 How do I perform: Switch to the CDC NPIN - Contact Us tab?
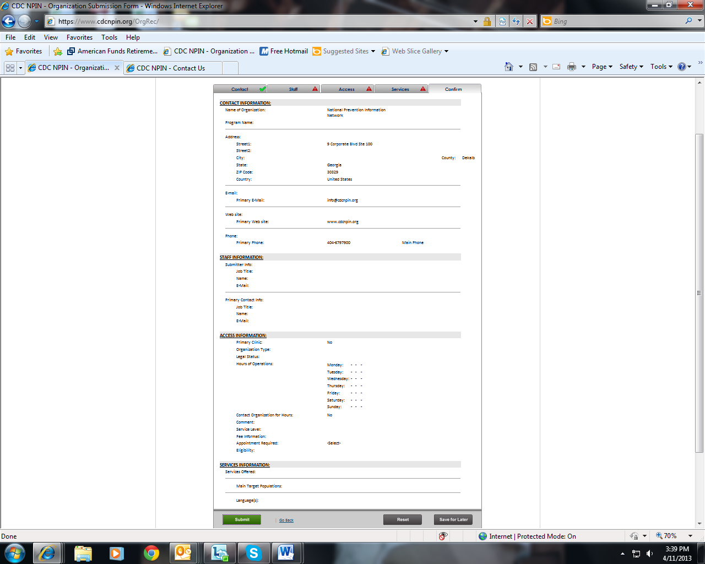tap(173, 68)
